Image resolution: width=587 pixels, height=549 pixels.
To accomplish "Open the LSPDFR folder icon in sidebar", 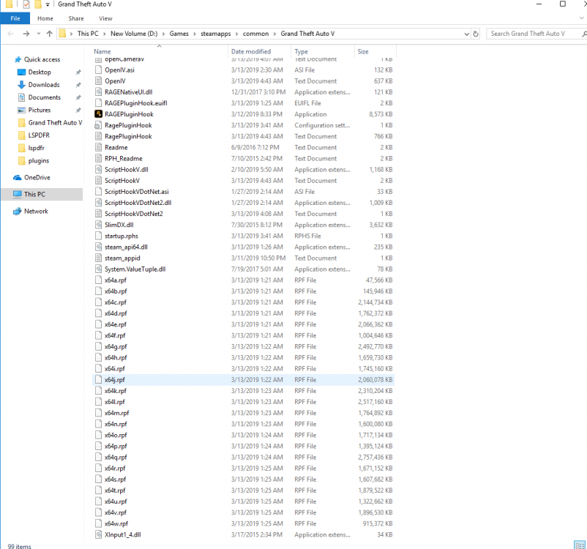I will (22, 135).
